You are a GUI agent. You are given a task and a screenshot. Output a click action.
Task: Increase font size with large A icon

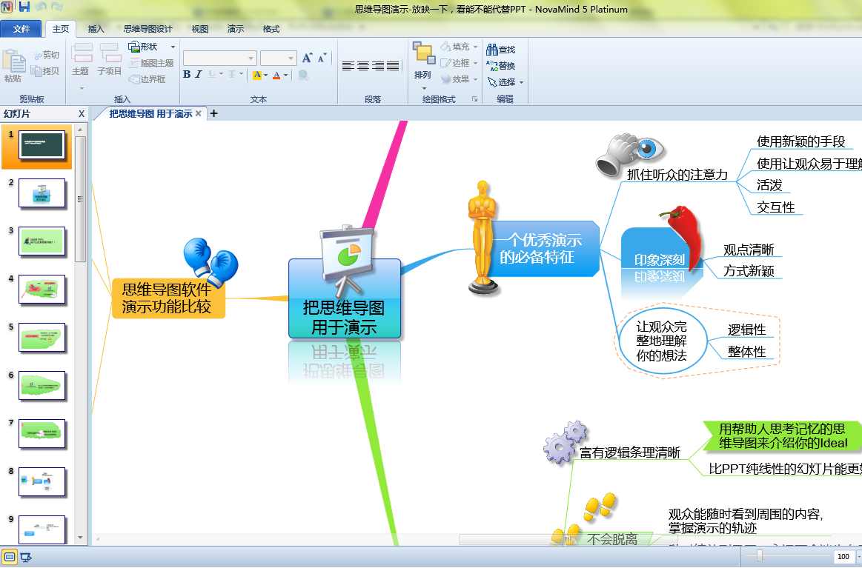coord(307,57)
